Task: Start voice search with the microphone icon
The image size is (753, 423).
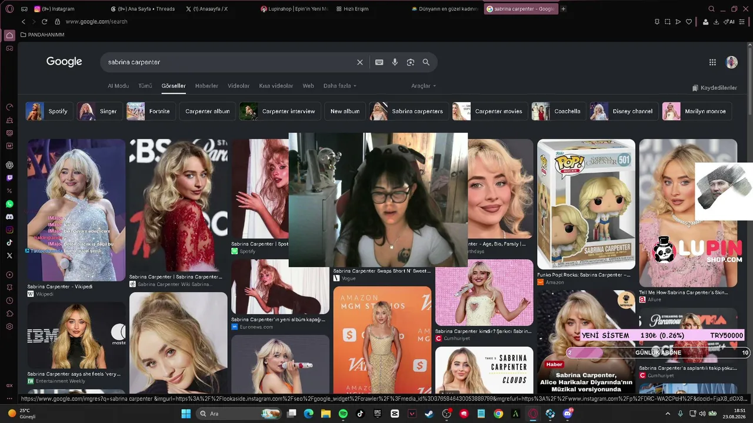Action: (395, 62)
